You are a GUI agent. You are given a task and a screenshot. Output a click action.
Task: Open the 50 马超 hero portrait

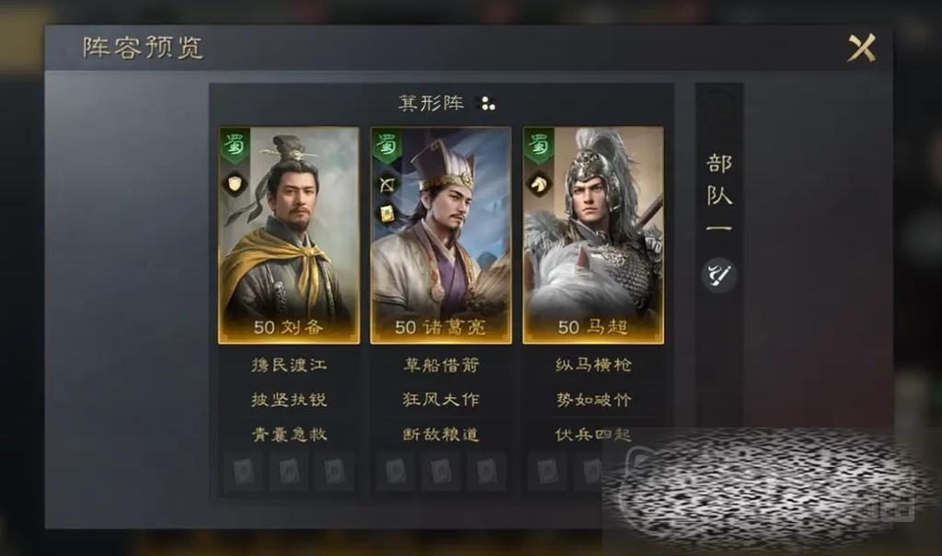pos(593,235)
